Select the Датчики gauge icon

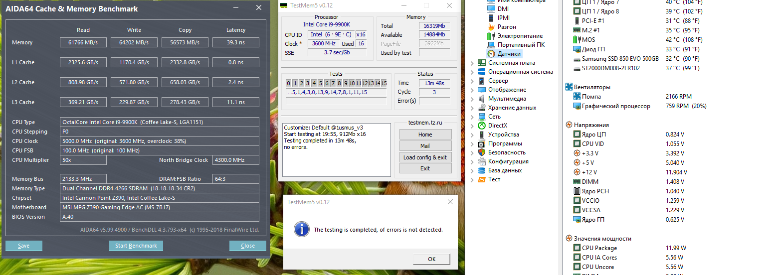click(491, 53)
